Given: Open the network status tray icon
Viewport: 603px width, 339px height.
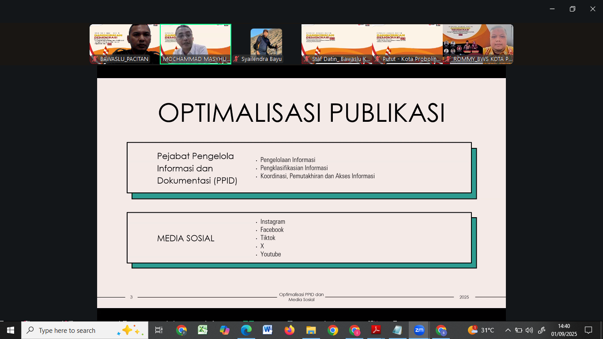Looking at the screenshot, I should coord(519,330).
